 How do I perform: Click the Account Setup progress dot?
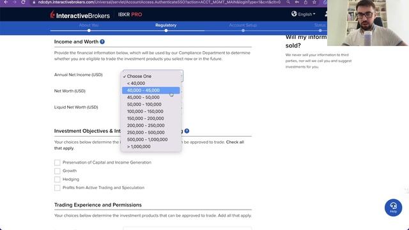click(243, 31)
